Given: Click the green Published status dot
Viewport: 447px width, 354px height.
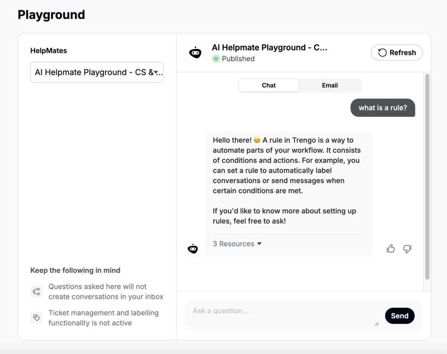Looking at the screenshot, I should [216, 59].
